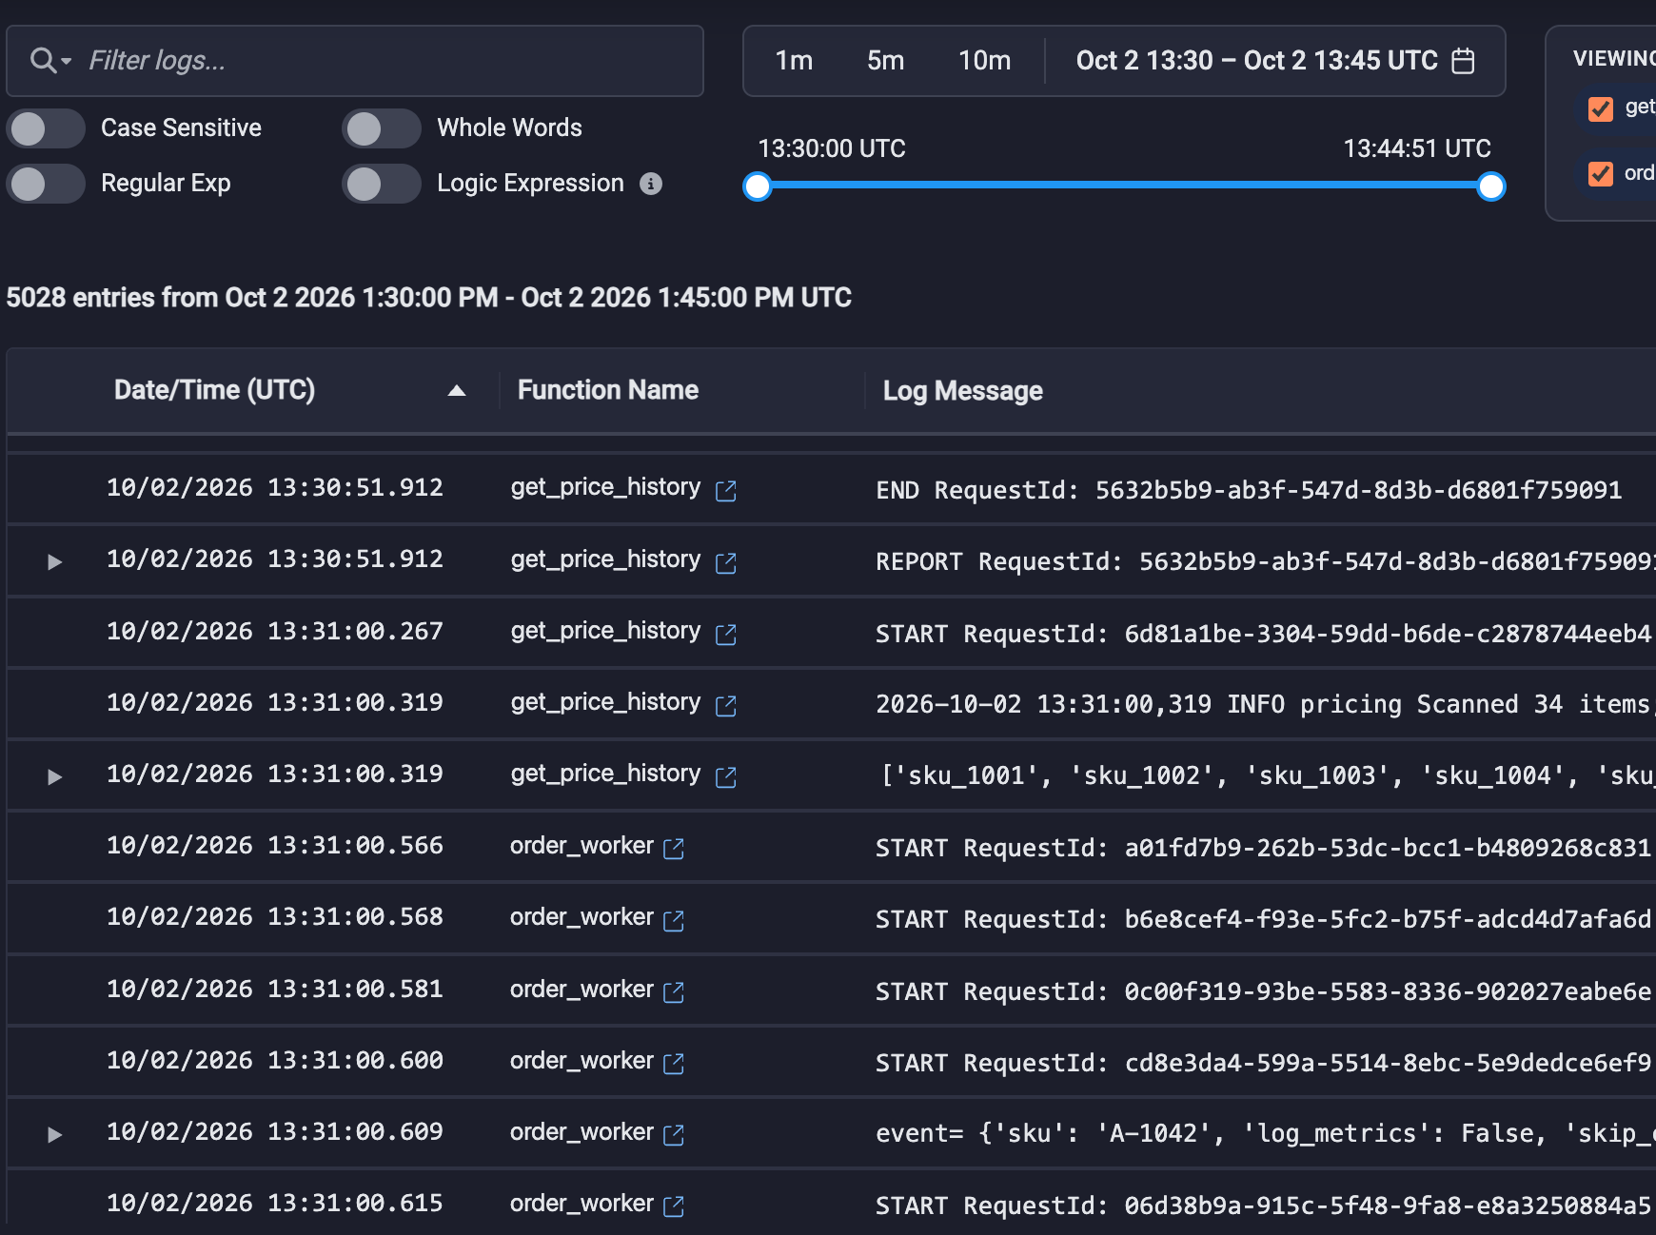Open order_worker link icon at 13:31:00.600
Image resolution: width=1656 pixels, height=1235 pixels.
pos(674,1064)
